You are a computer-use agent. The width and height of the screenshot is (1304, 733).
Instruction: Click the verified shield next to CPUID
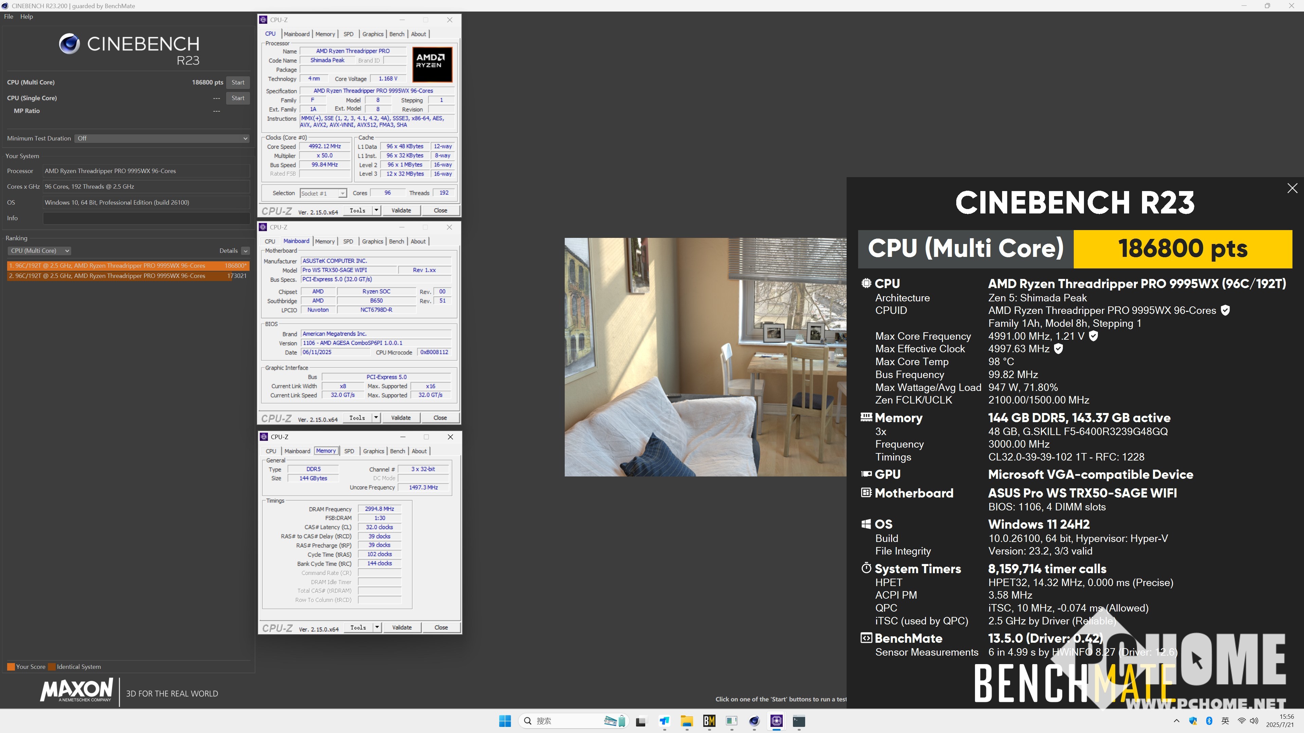[x=1225, y=310]
